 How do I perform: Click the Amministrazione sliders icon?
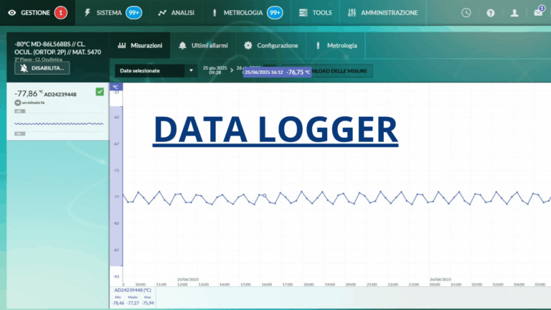[352, 12]
